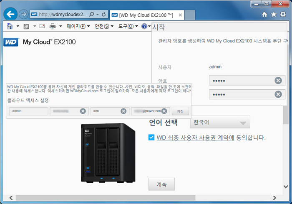Viewport: 292px width, 204px height.
Task: Click the 'My Cloud EX2100' title text
Action: [x=49, y=42]
